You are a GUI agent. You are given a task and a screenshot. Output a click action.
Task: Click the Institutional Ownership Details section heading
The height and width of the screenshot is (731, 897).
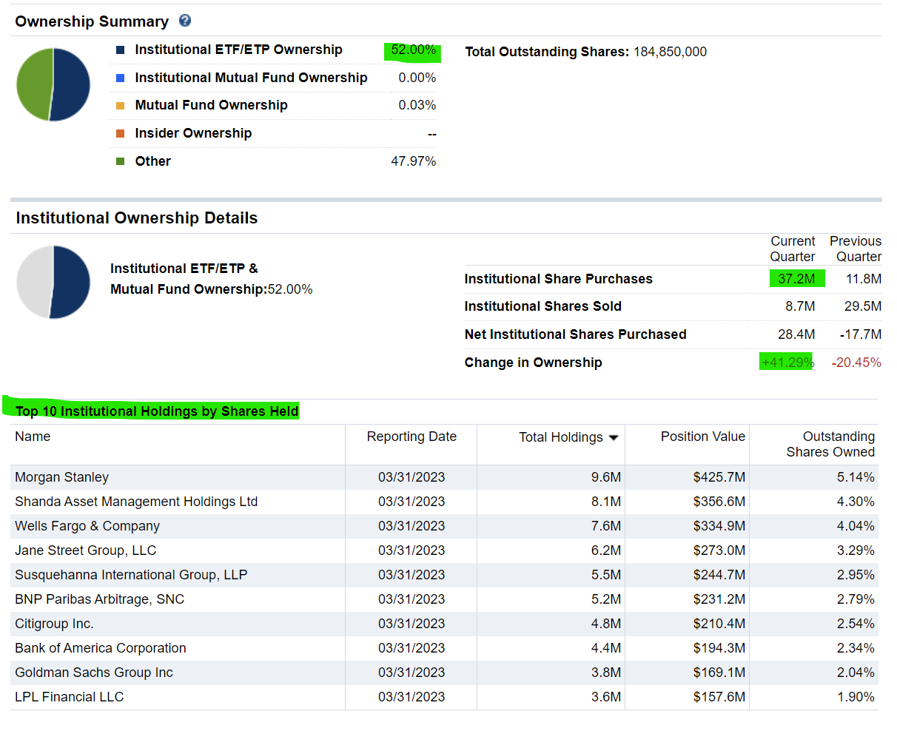pos(137,218)
